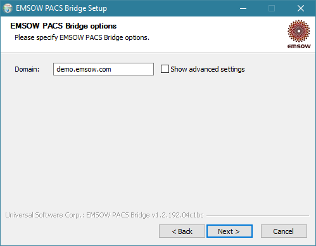
Task: Click the red EMSOW sunburst logo
Action: (299, 31)
